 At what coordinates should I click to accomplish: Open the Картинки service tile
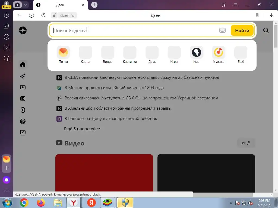130,52
